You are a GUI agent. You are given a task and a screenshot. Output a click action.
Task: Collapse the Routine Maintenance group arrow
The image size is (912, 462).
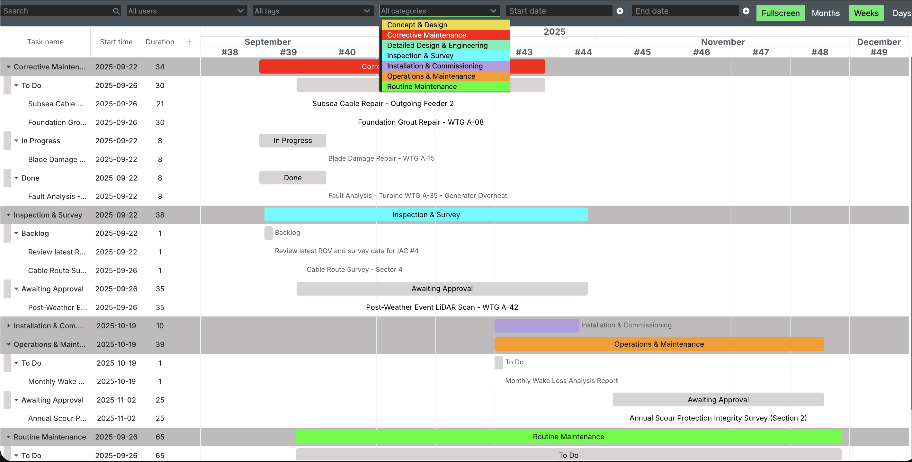8,437
